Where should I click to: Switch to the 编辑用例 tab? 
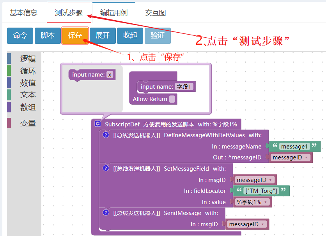[x=114, y=13]
